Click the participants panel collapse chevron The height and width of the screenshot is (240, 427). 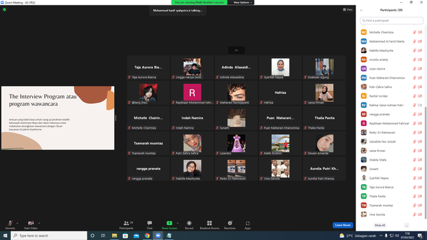pos(361,10)
